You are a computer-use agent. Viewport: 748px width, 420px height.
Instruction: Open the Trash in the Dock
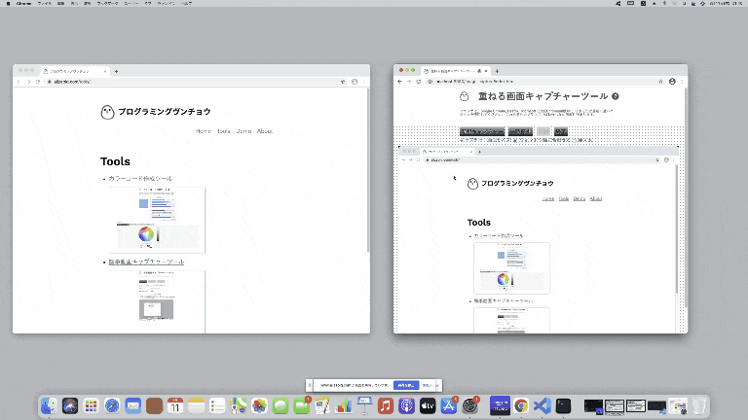point(699,405)
